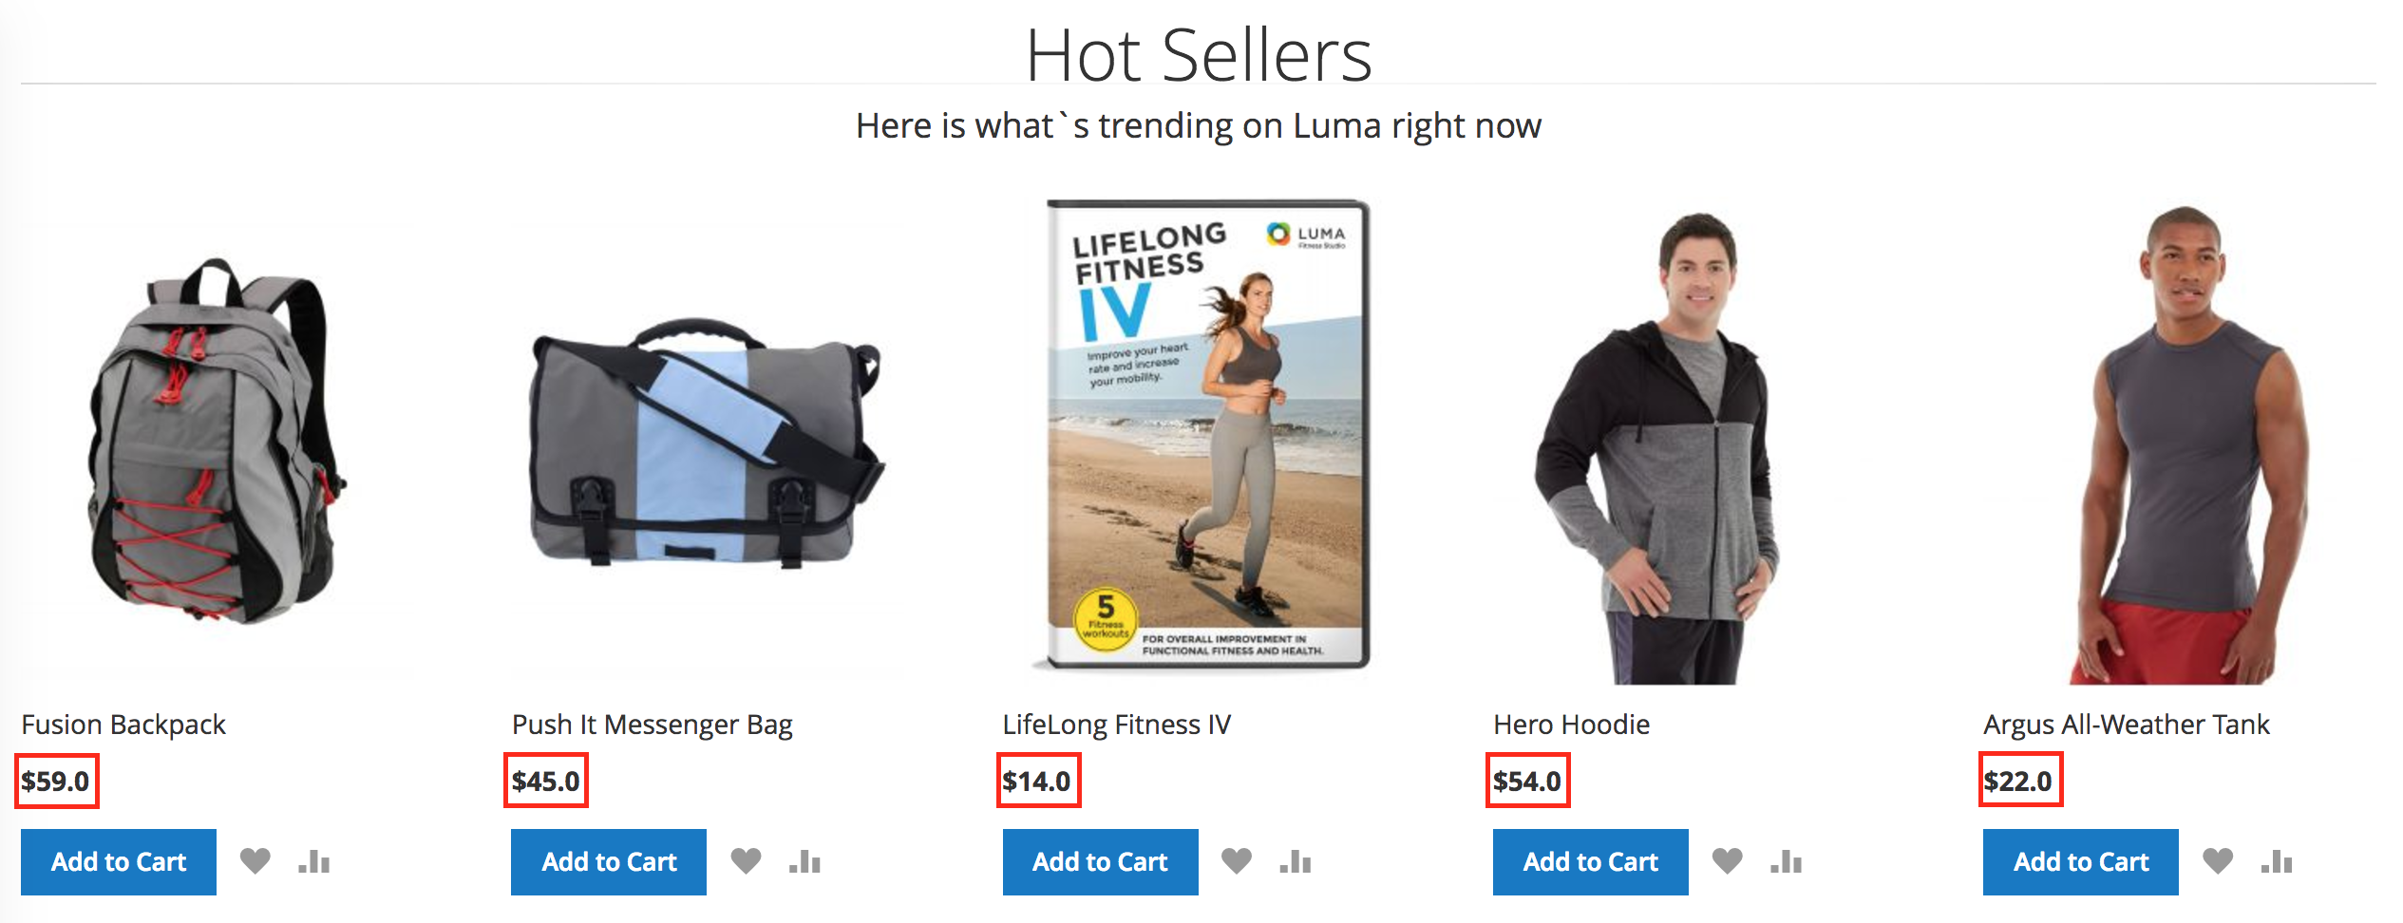The height and width of the screenshot is (923, 2403).
Task: Save Argus All-Weather Tank to wish list
Action: coord(2218,861)
